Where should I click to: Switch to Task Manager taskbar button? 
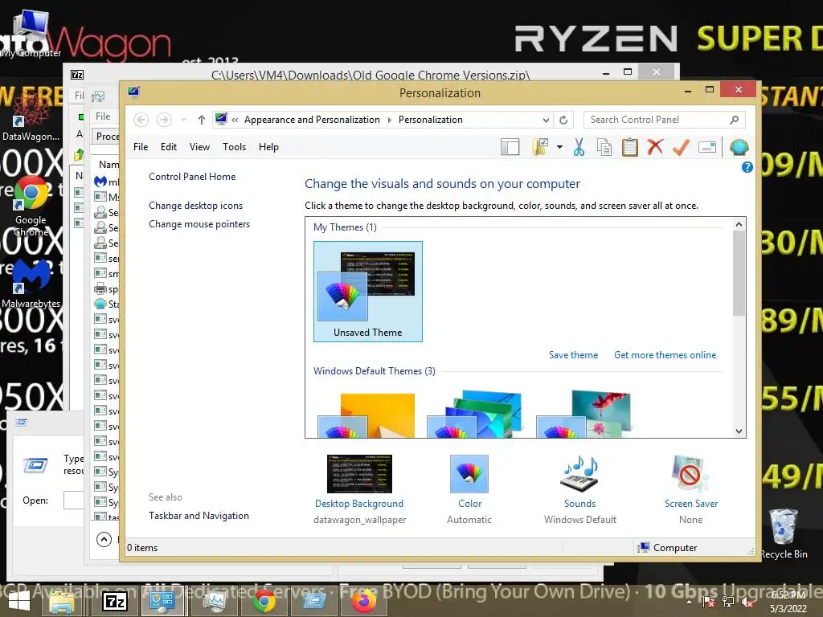(x=214, y=602)
